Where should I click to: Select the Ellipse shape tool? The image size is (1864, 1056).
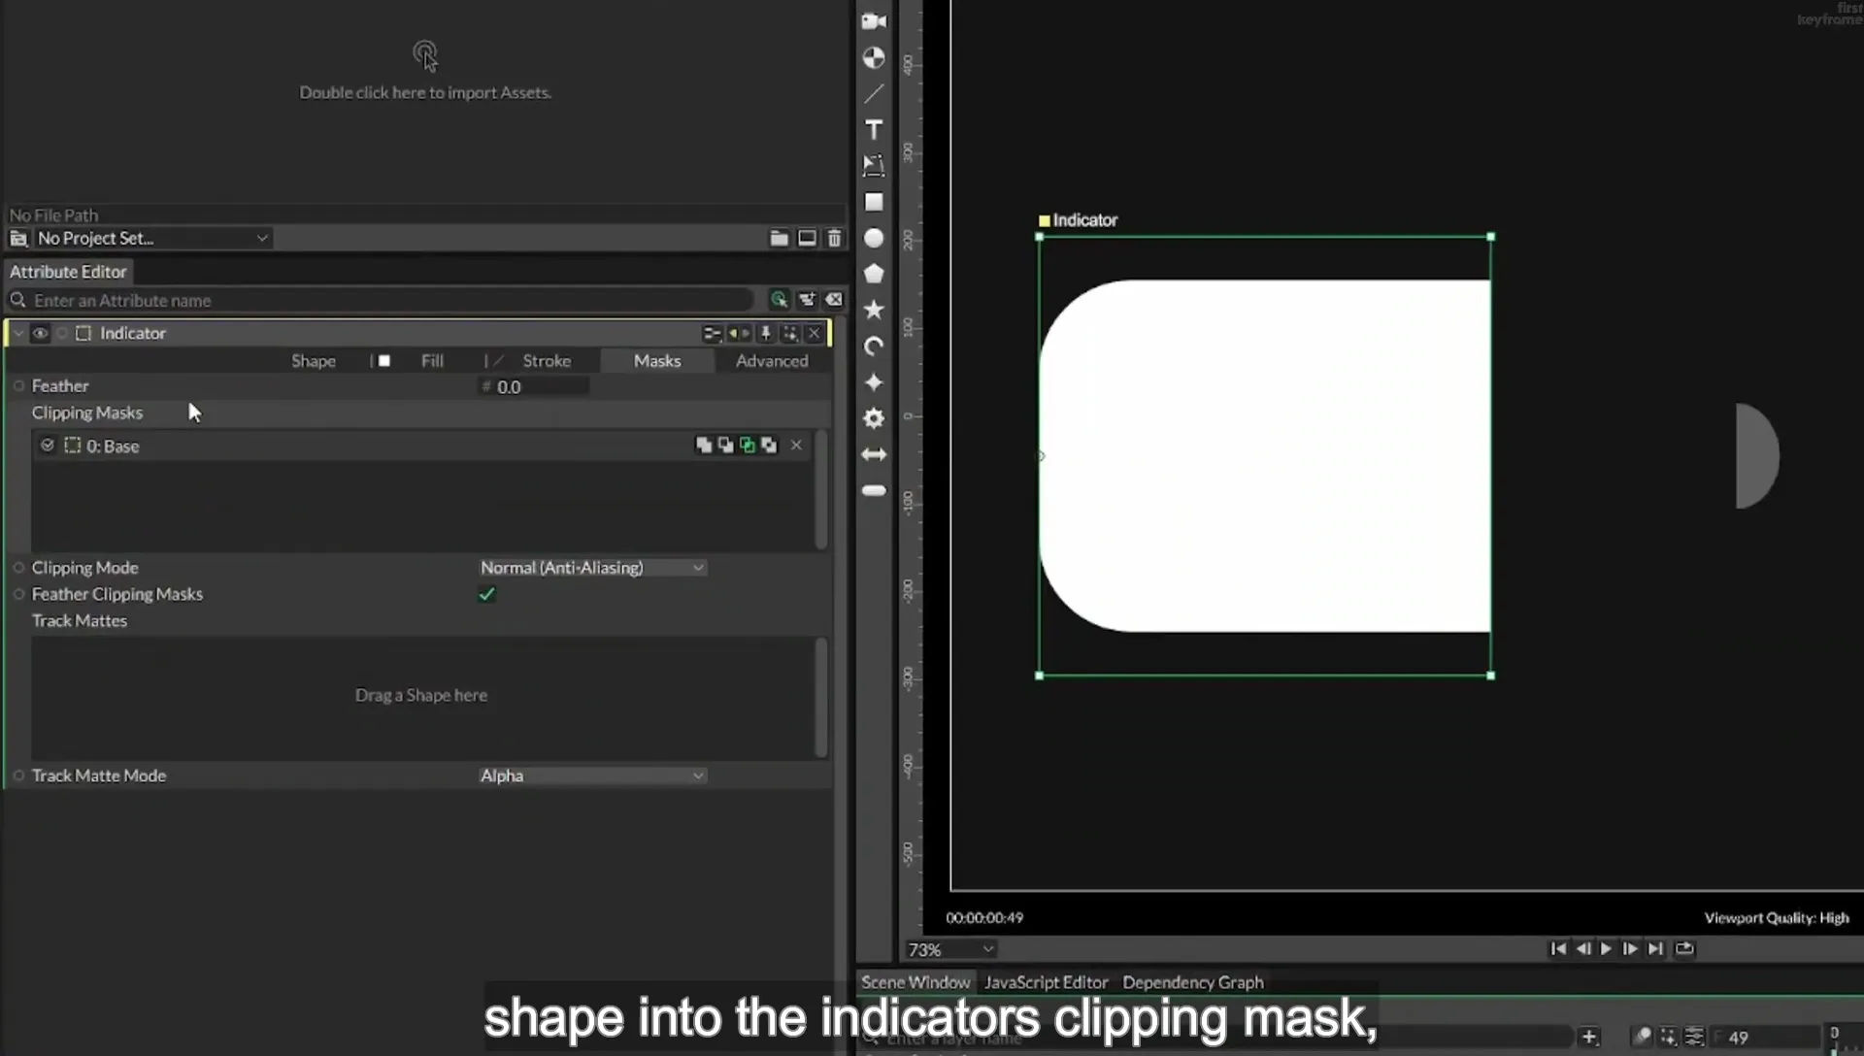pos(874,238)
